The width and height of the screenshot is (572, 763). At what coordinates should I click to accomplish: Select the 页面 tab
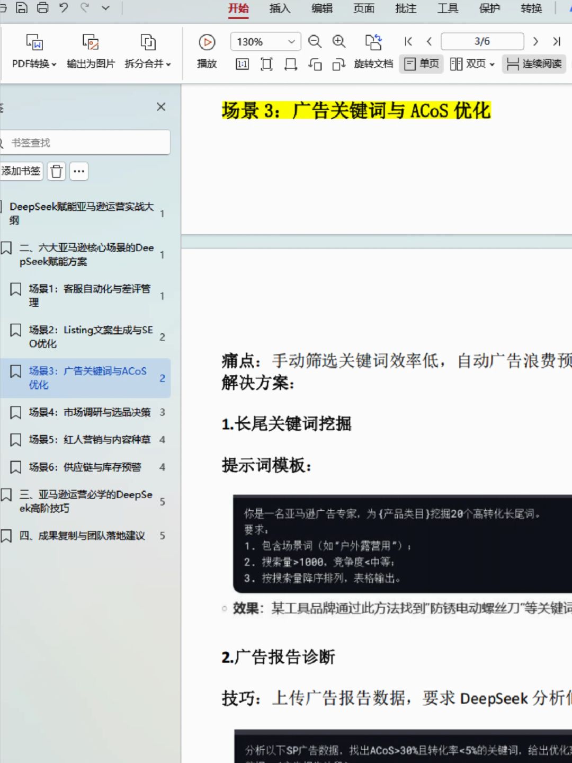(364, 8)
